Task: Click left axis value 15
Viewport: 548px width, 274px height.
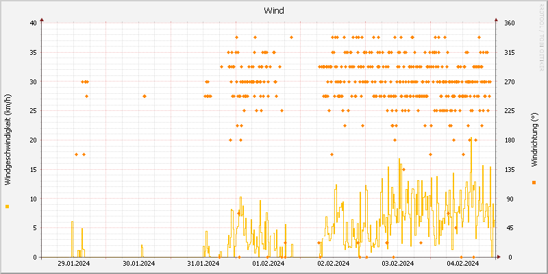Action: tap(34, 169)
